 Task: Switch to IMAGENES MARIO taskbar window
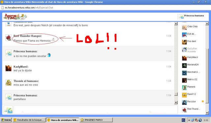pos(96,120)
